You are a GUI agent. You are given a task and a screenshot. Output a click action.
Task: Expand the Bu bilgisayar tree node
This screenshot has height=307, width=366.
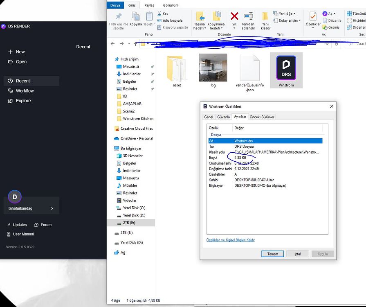point(111,149)
